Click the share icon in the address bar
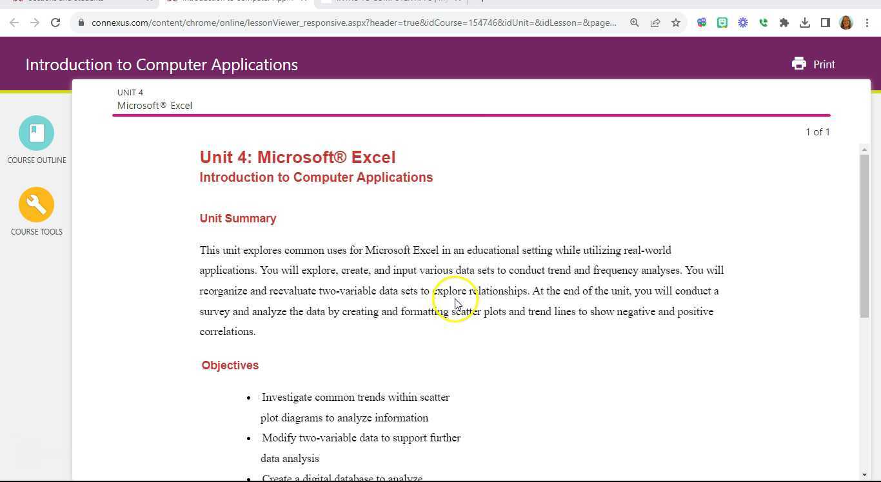The height and width of the screenshot is (482, 881). pos(655,22)
